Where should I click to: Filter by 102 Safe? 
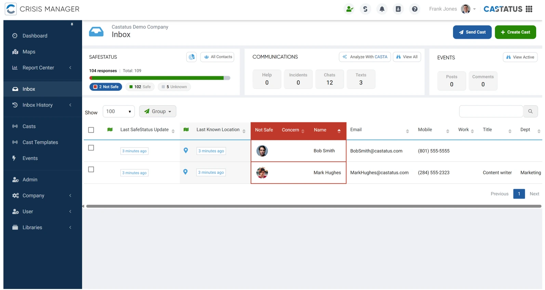(x=140, y=87)
